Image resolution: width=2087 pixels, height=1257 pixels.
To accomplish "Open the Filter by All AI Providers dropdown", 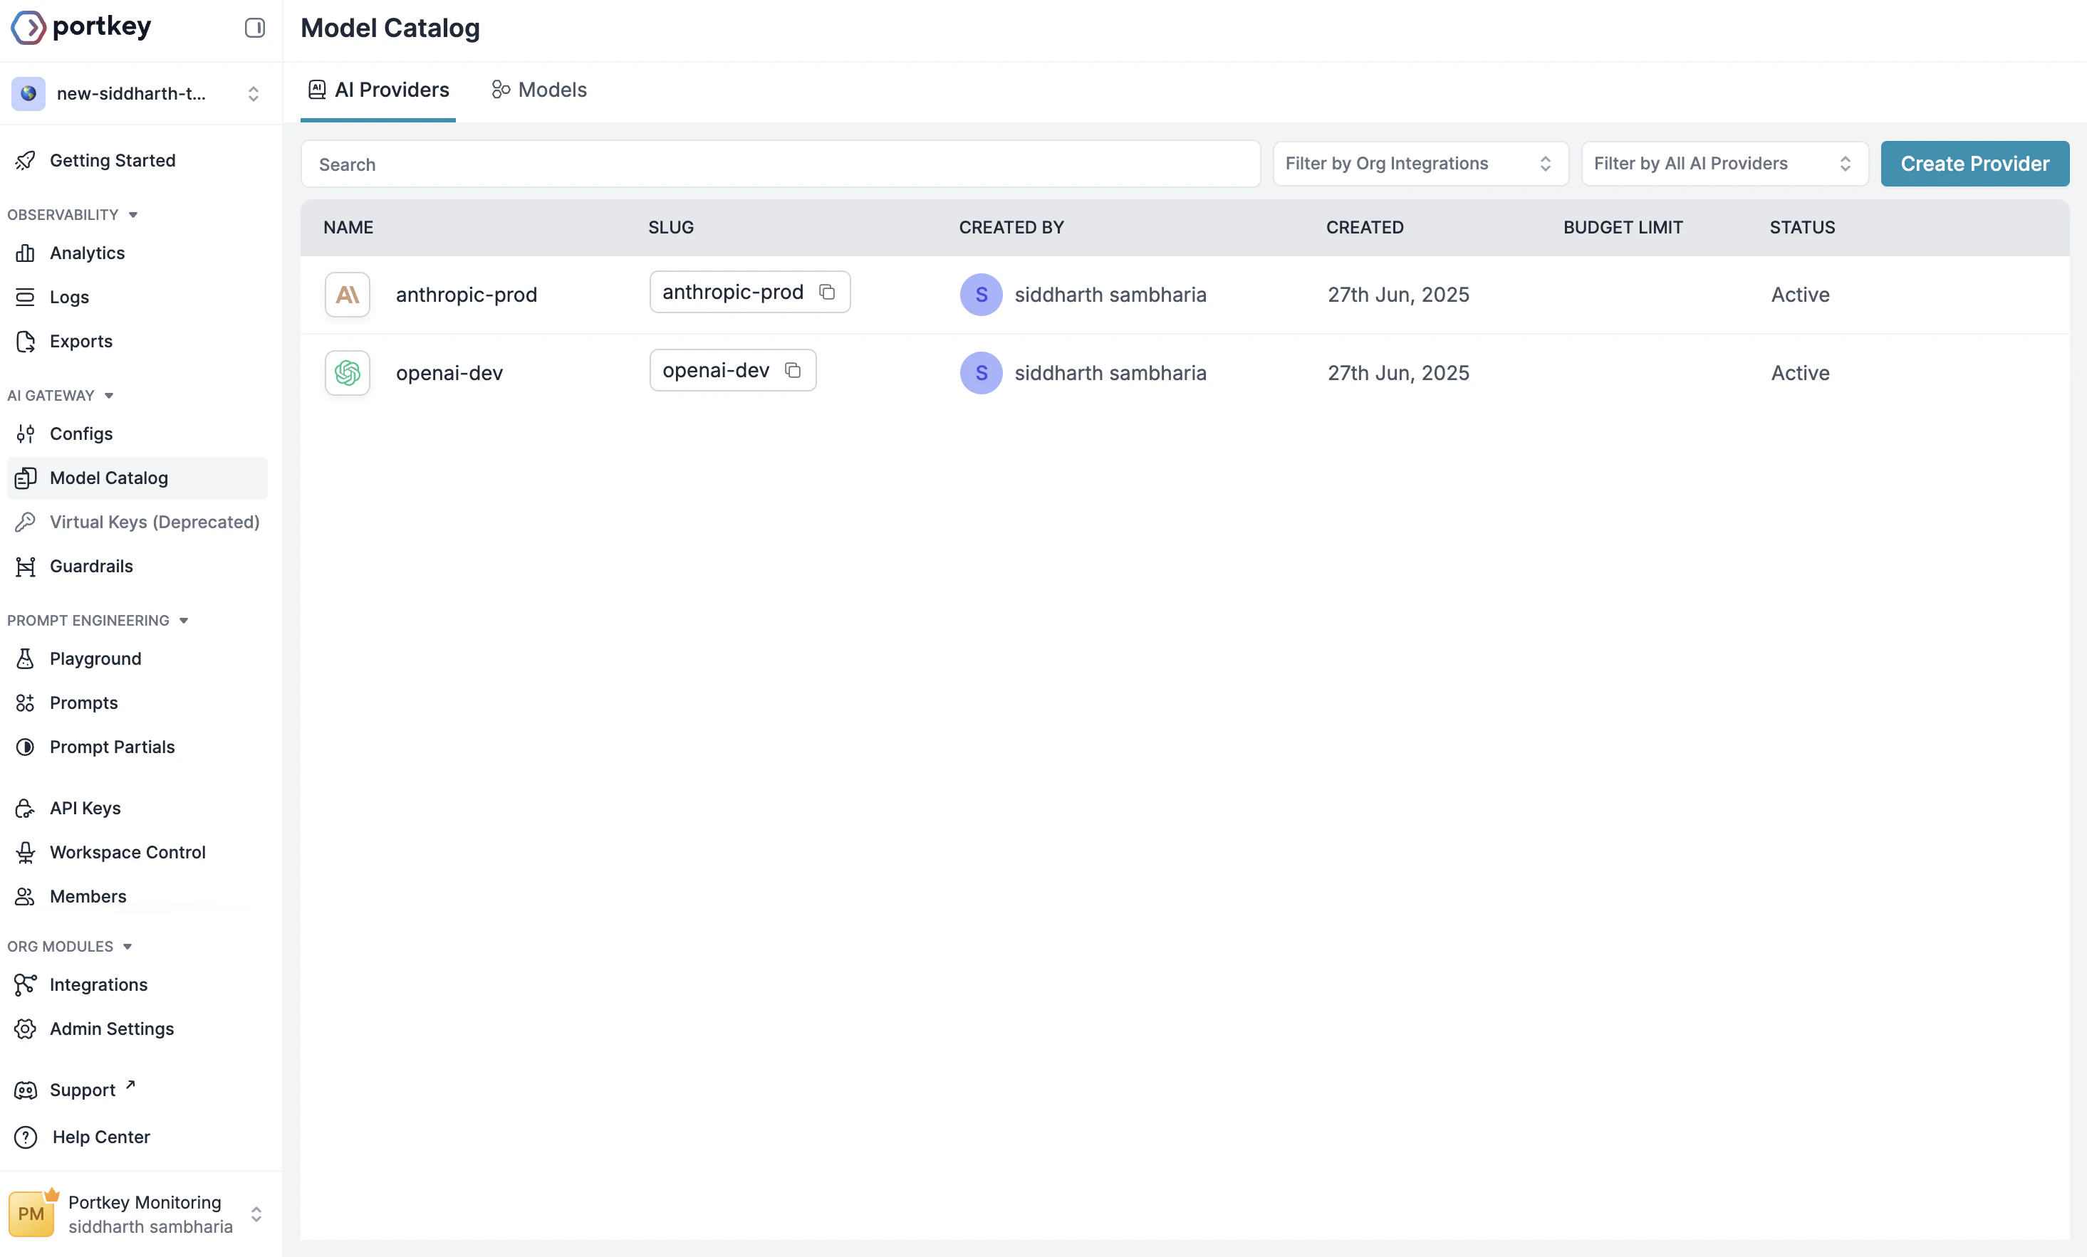I will coord(1724,164).
